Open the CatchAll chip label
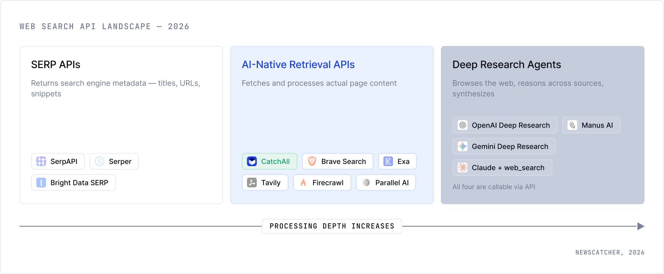Viewport: 664px width, 274px height. [276, 162]
